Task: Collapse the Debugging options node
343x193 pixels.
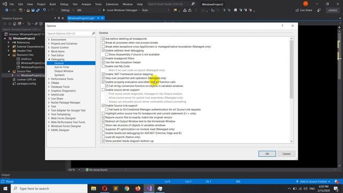Action: [49, 60]
